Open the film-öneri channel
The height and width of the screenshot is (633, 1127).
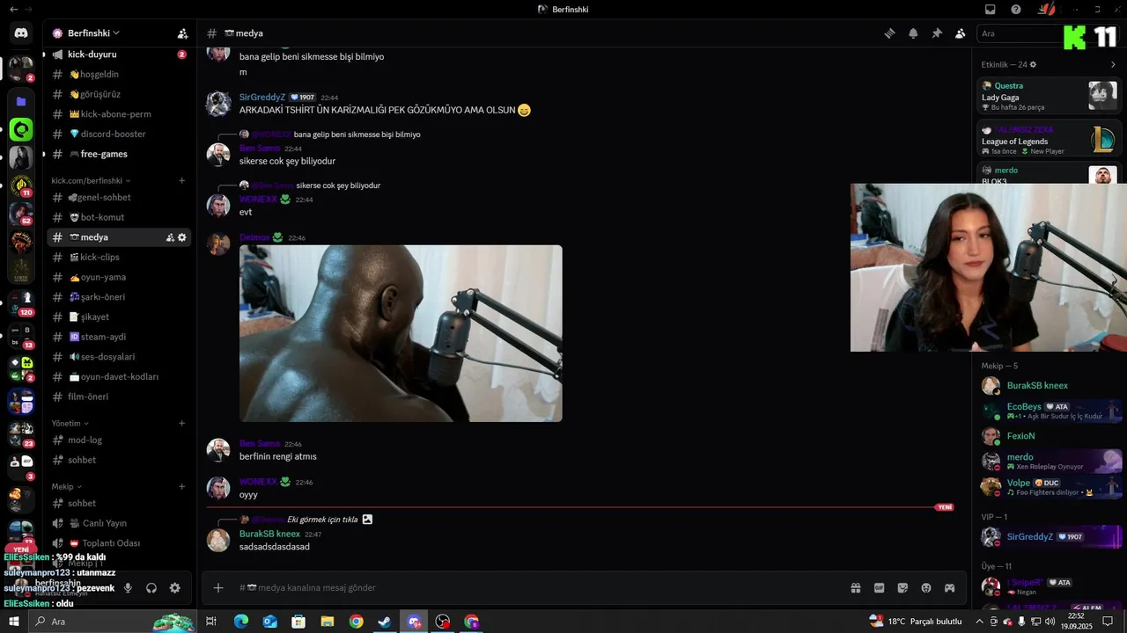coord(119,397)
